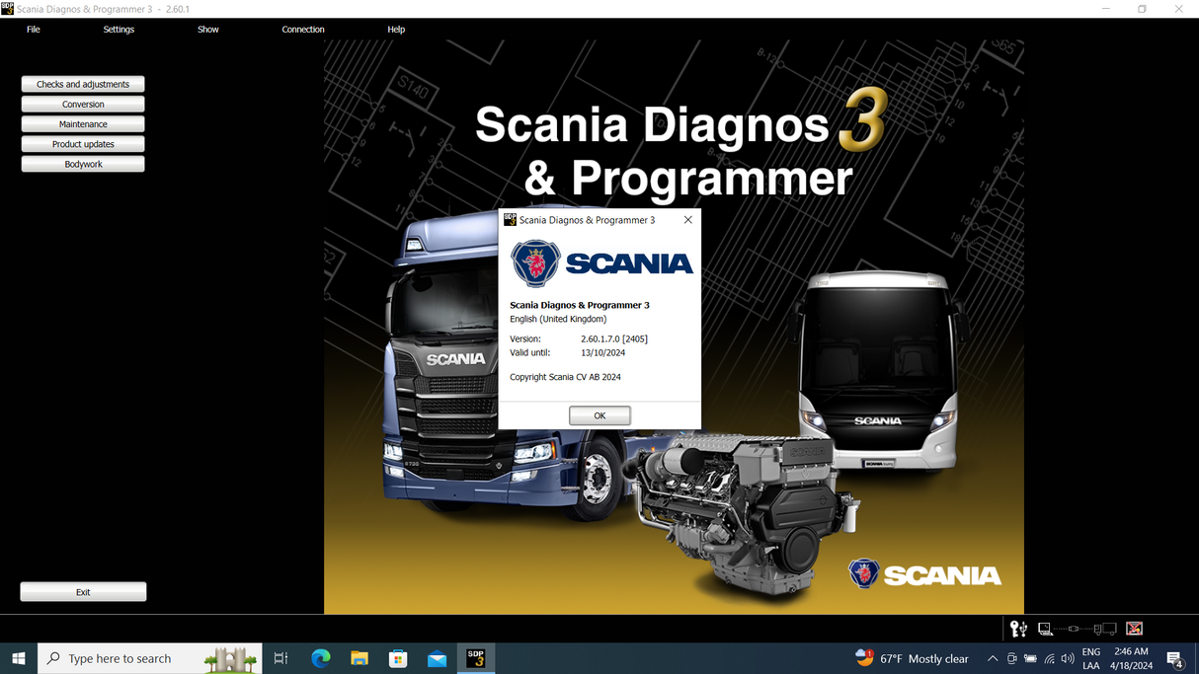Image resolution: width=1199 pixels, height=674 pixels.
Task: Click the Scania logo in the dialog
Action: click(x=602, y=263)
